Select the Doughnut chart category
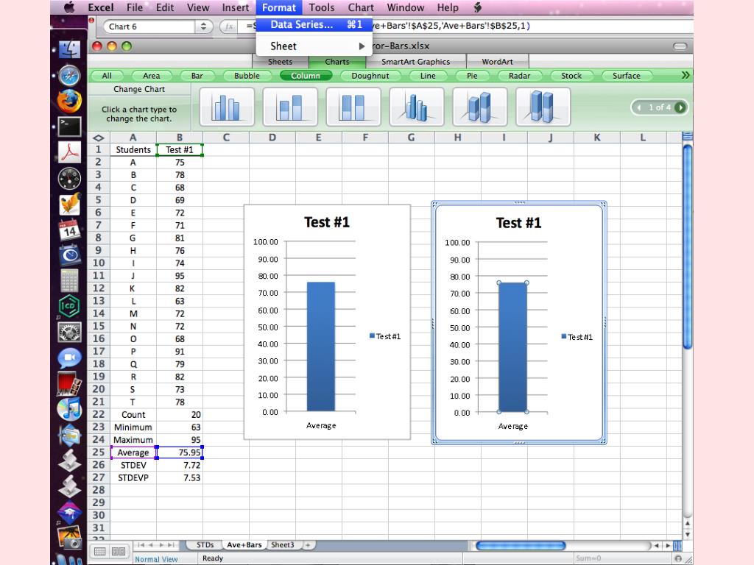The width and height of the screenshot is (754, 565). [370, 76]
